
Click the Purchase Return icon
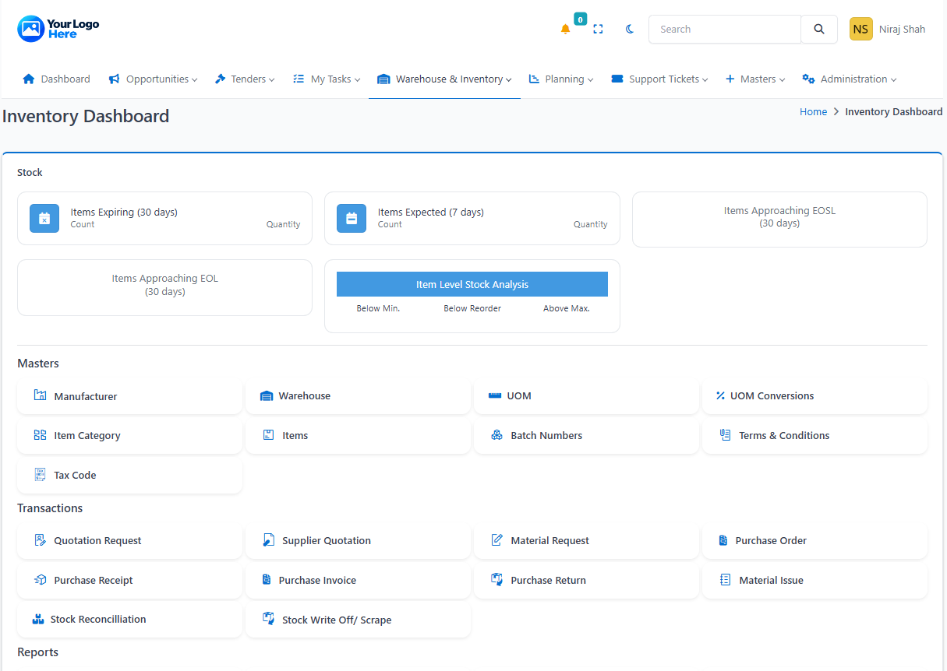(x=496, y=580)
